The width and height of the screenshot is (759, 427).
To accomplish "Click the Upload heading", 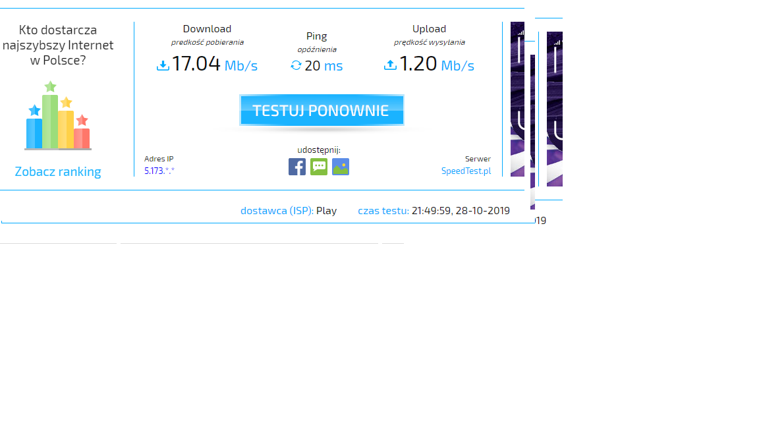I will pos(430,29).
